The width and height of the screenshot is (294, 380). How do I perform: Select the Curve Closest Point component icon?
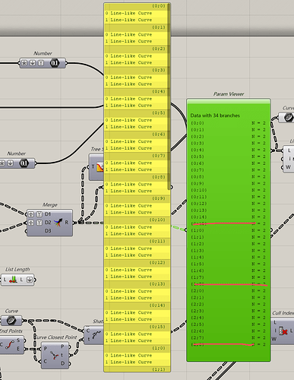[x=54, y=355]
